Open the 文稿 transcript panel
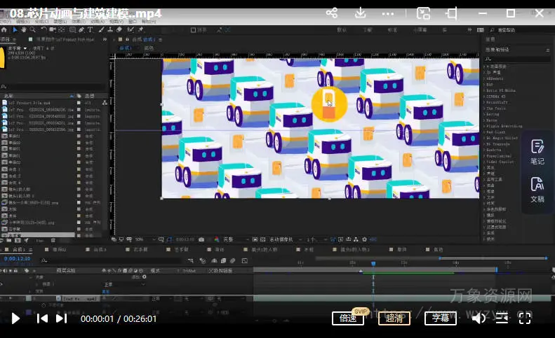The image size is (555, 338). coord(537,189)
